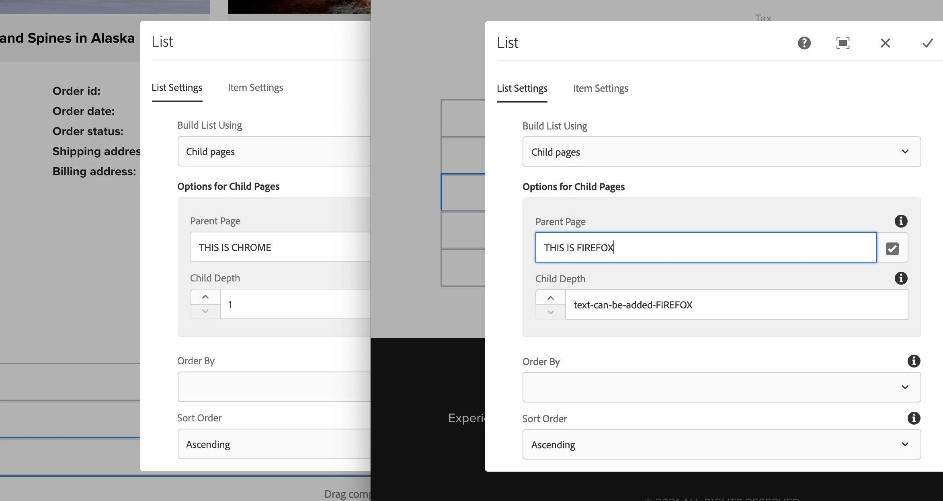Switch to Item Settings tab in the left dialog
Image resolution: width=943 pixels, height=501 pixels.
pos(255,88)
